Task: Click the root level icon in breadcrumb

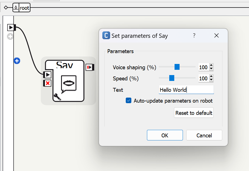Action: [16, 8]
